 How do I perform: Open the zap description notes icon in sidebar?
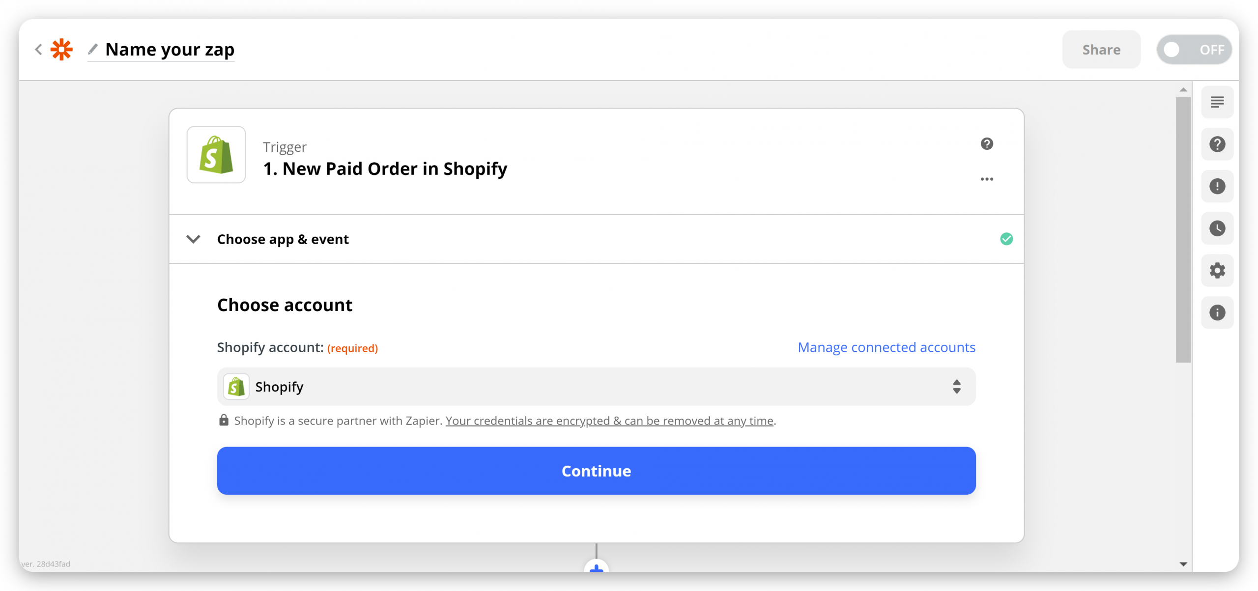click(x=1217, y=102)
